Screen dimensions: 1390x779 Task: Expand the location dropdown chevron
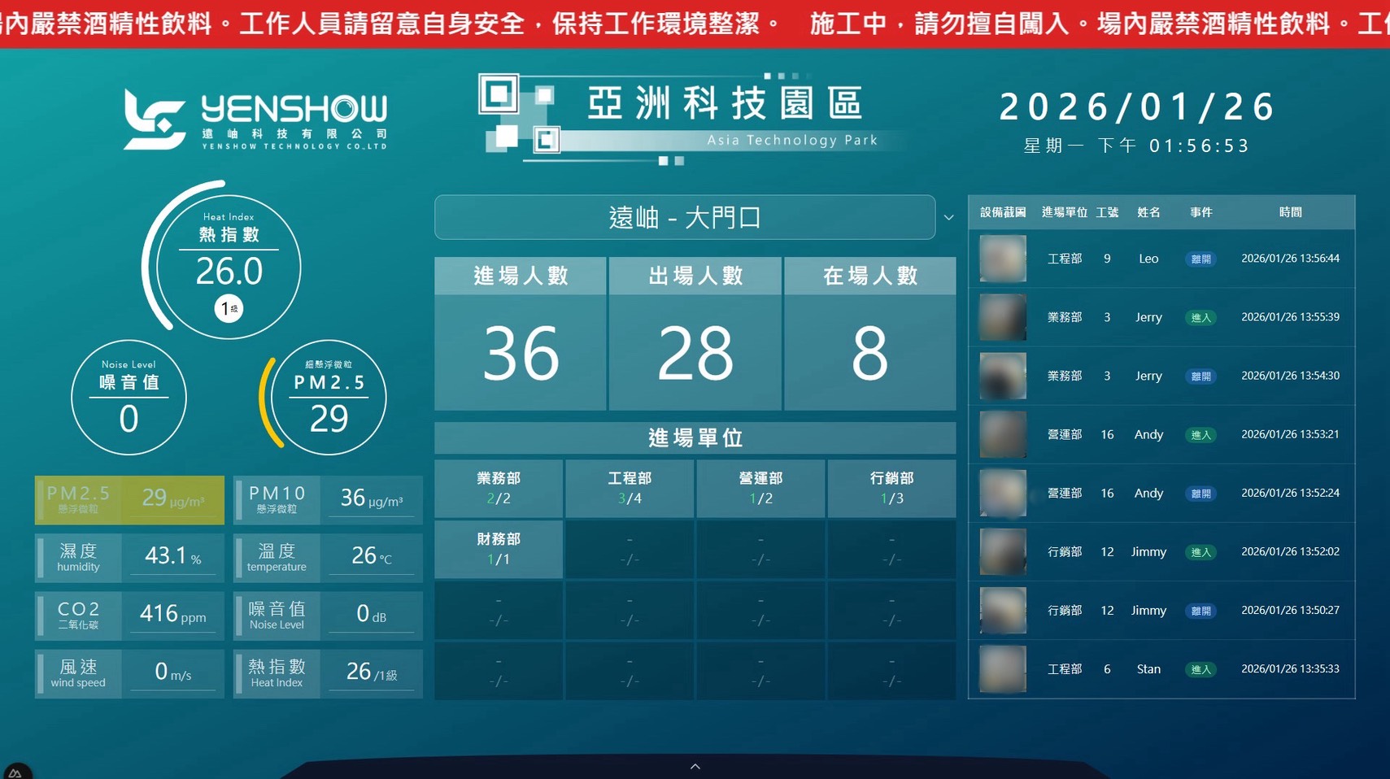[948, 218]
